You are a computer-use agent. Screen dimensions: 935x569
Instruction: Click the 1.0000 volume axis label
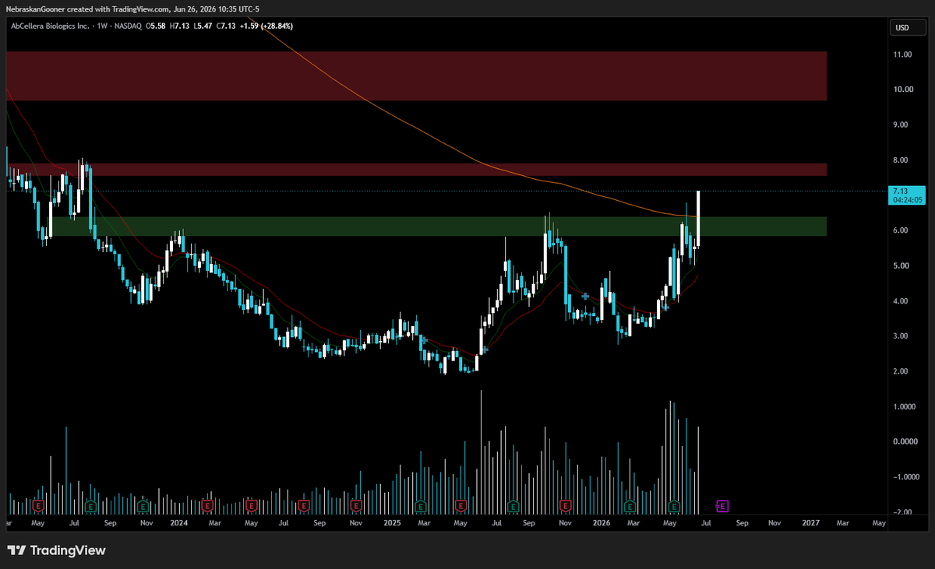(x=905, y=406)
